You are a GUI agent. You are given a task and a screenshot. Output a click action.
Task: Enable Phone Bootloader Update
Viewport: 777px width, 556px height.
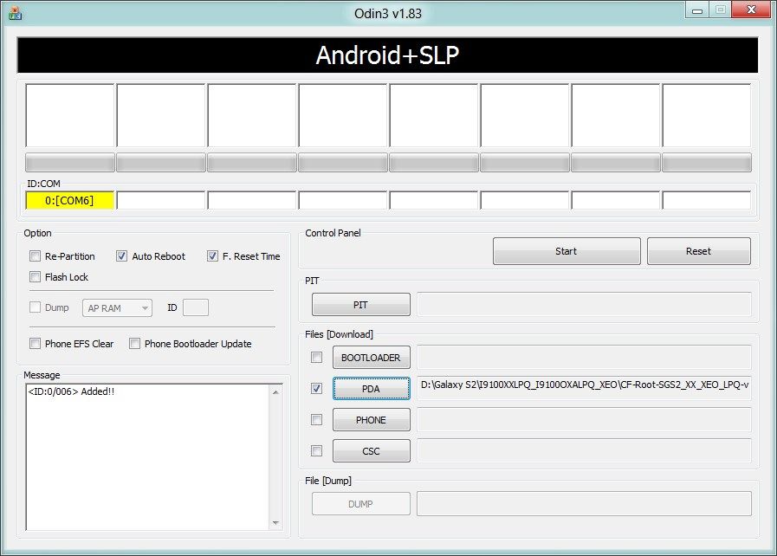(x=134, y=343)
